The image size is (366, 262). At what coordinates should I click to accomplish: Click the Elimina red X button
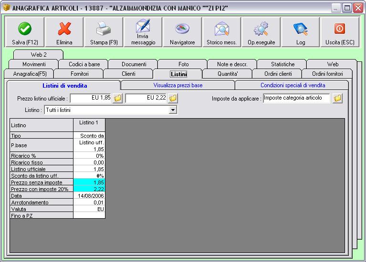click(x=64, y=32)
